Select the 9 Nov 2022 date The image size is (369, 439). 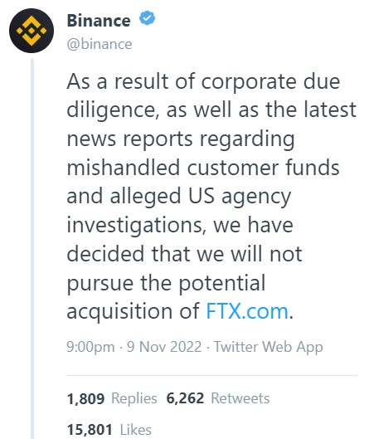pyautogui.click(x=164, y=347)
